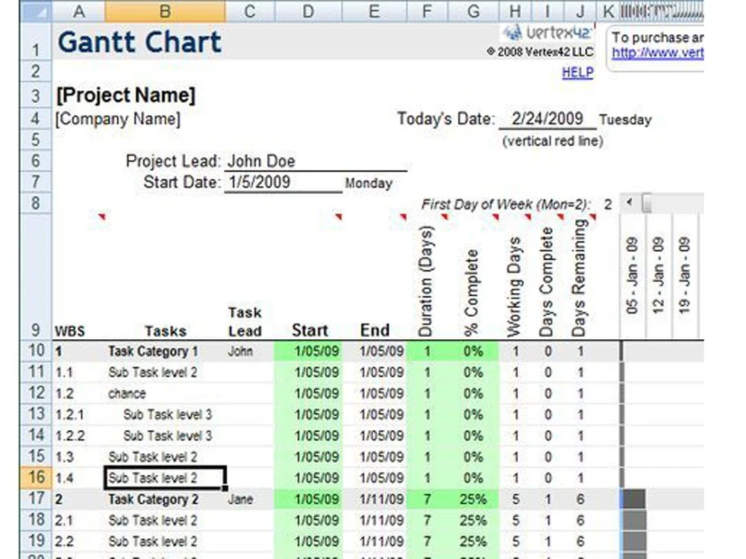Screen dimensions: 746x559
Task: Select Days Remaining 6 in row 17
Action: point(580,499)
